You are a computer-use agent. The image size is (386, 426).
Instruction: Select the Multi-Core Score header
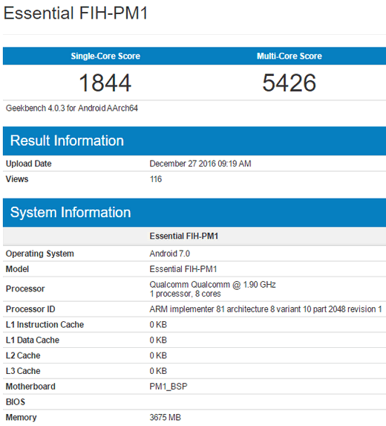click(x=289, y=56)
